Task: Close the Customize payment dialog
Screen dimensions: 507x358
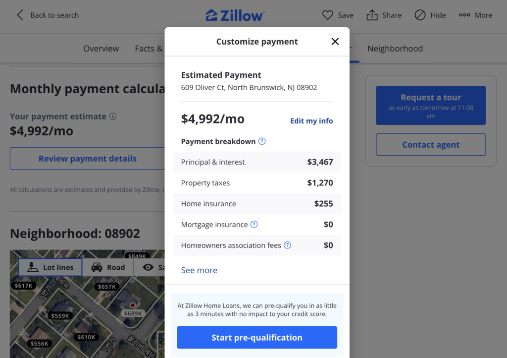Action: click(335, 42)
